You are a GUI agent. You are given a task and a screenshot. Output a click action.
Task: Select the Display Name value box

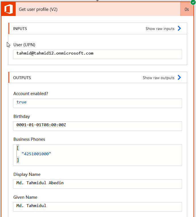(98, 184)
